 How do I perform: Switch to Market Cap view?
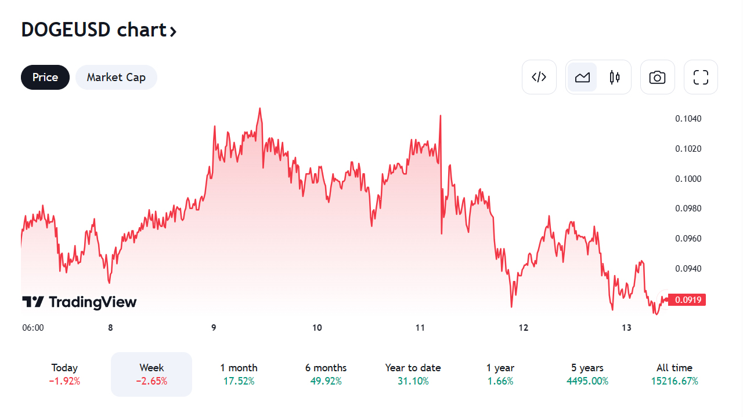tap(116, 77)
